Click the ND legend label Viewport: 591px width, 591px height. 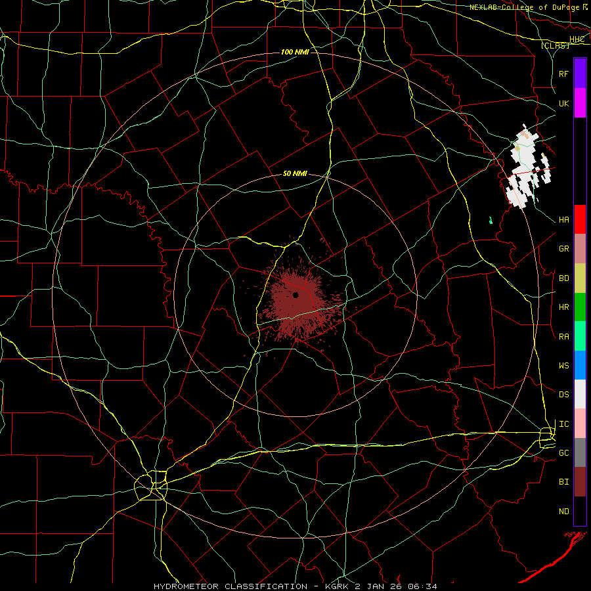coord(564,512)
